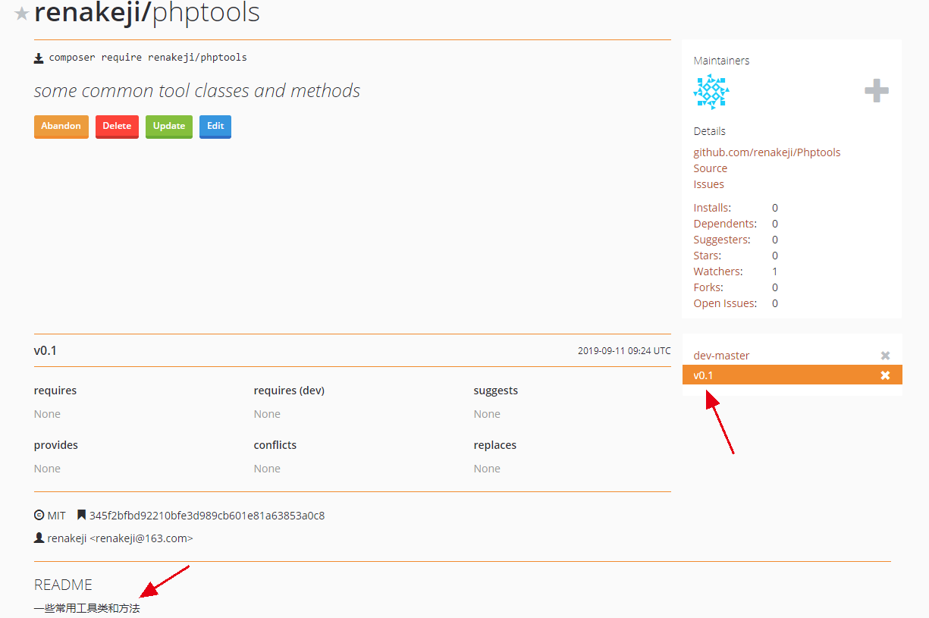
Task: Click the download icon beside composer require
Action: [x=39, y=58]
